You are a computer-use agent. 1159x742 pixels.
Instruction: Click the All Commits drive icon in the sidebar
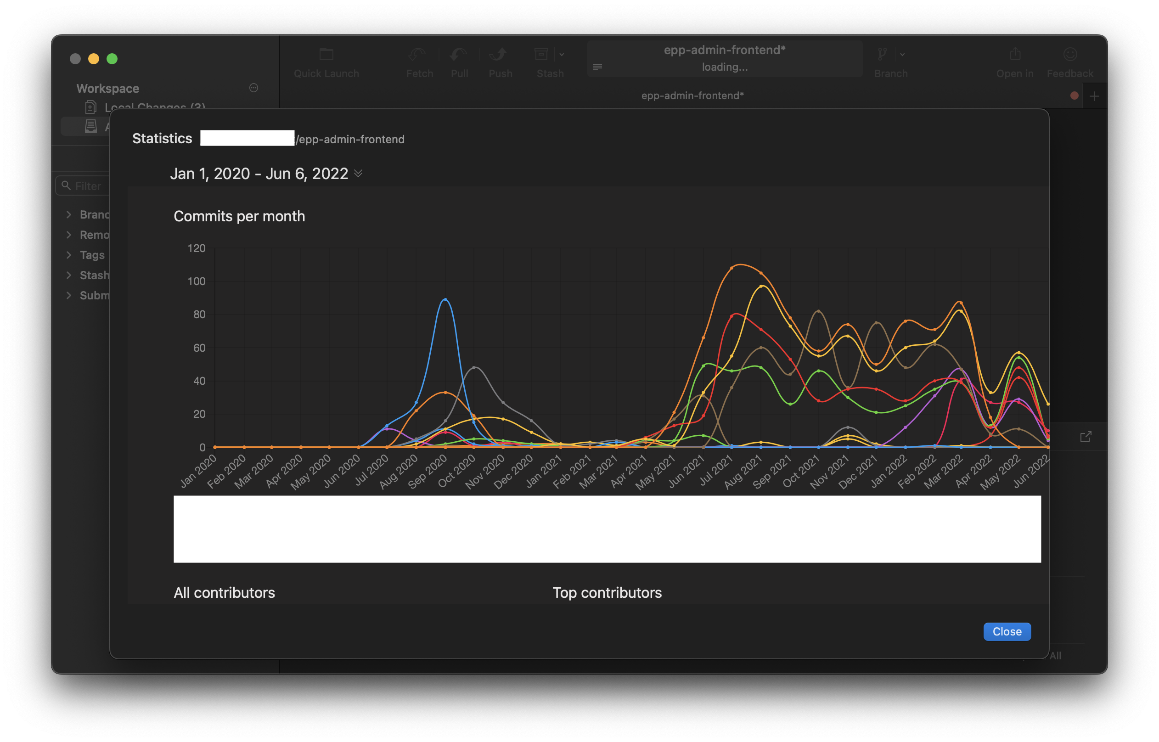click(x=90, y=126)
